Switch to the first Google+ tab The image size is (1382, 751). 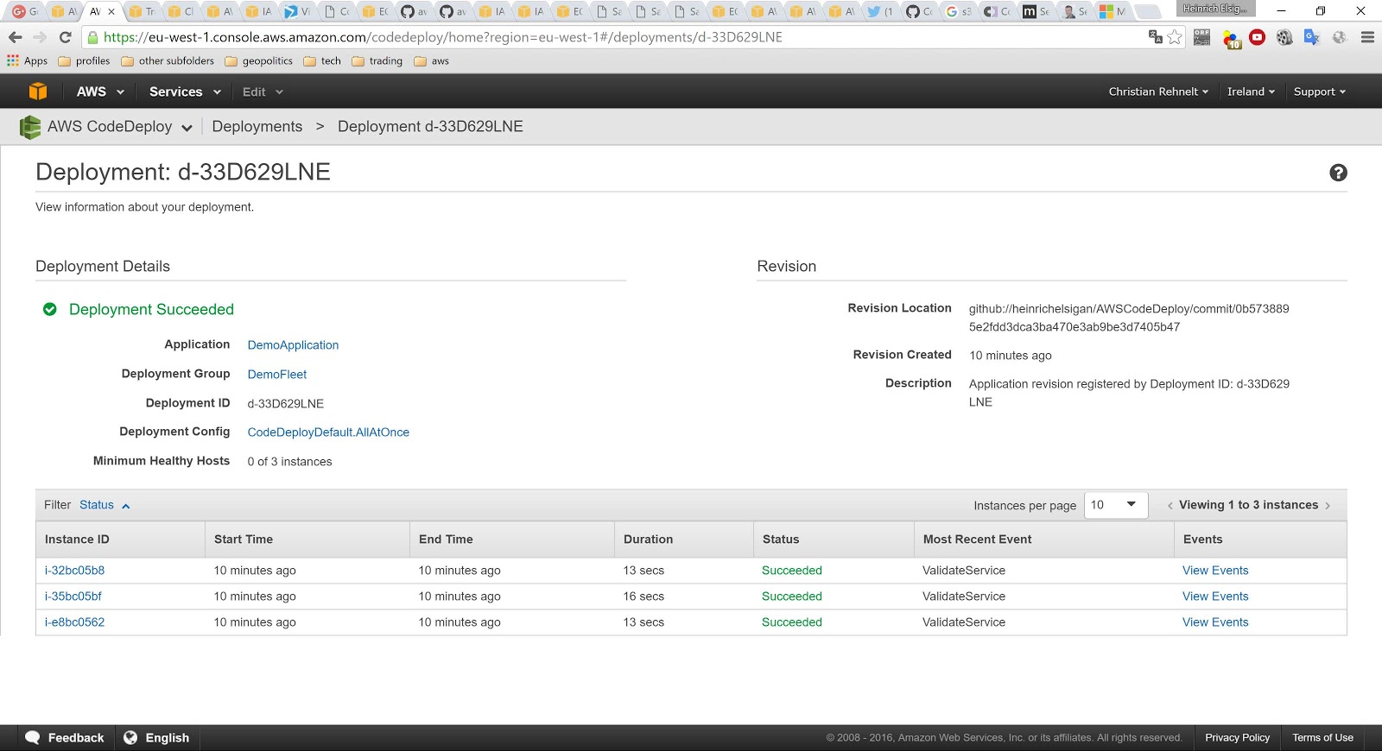pos(23,11)
